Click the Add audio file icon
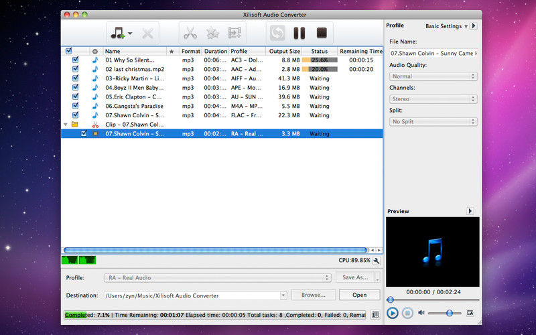The image size is (536, 335). [118, 33]
